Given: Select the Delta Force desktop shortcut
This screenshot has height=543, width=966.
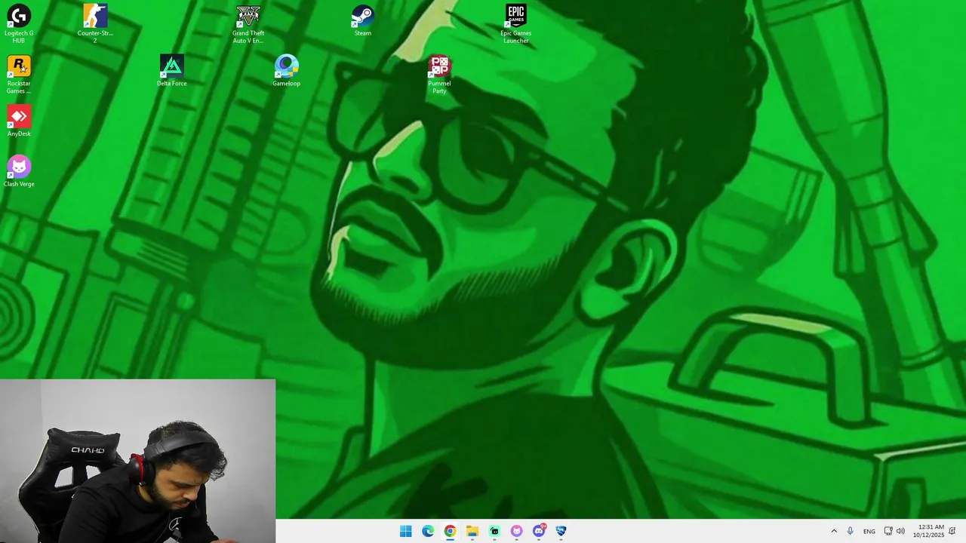Looking at the screenshot, I should [171, 70].
